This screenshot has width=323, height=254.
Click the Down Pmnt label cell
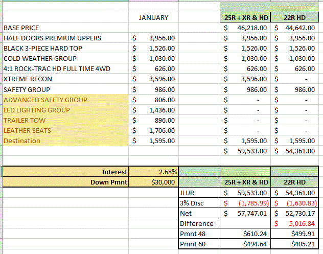pyautogui.click(x=65, y=182)
